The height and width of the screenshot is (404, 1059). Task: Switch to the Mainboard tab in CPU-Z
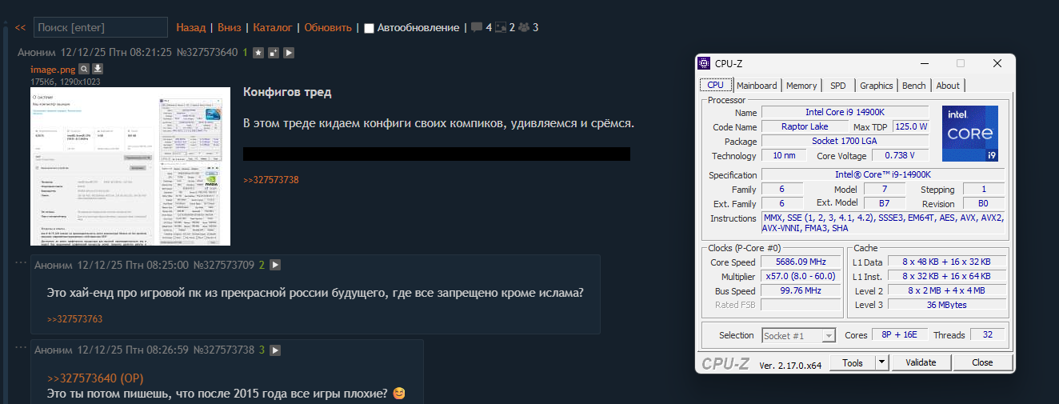pos(757,86)
